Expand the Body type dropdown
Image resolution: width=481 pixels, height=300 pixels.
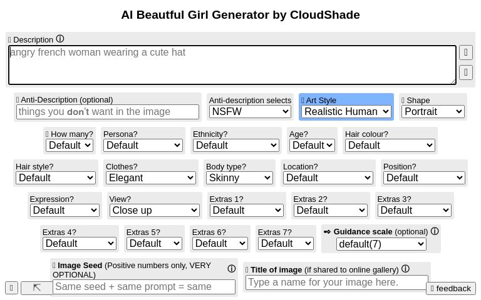pyautogui.click(x=239, y=177)
